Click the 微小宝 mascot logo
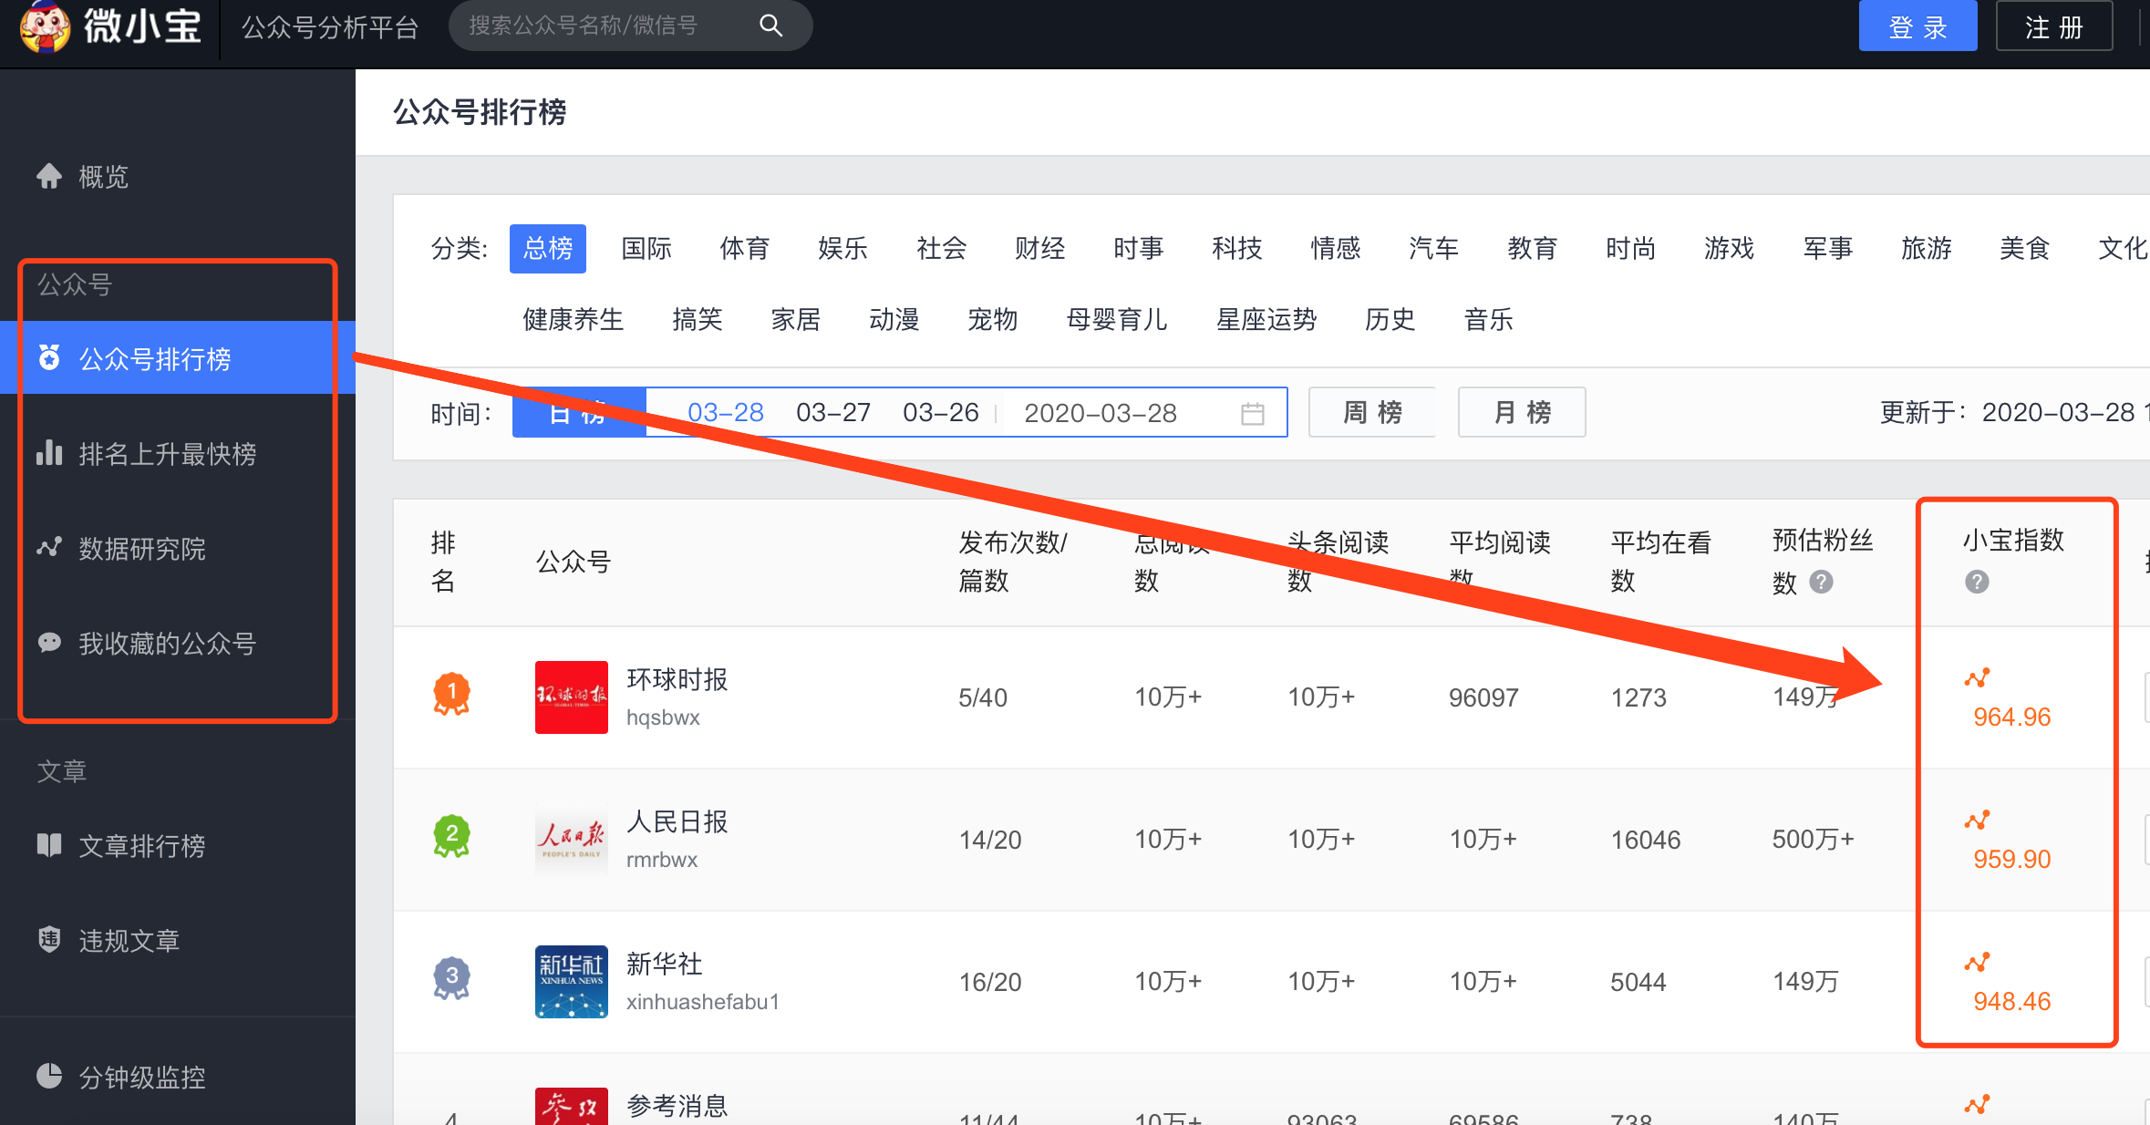 [46, 27]
